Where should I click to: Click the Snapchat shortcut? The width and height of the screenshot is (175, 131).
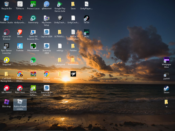coord(7,60)
